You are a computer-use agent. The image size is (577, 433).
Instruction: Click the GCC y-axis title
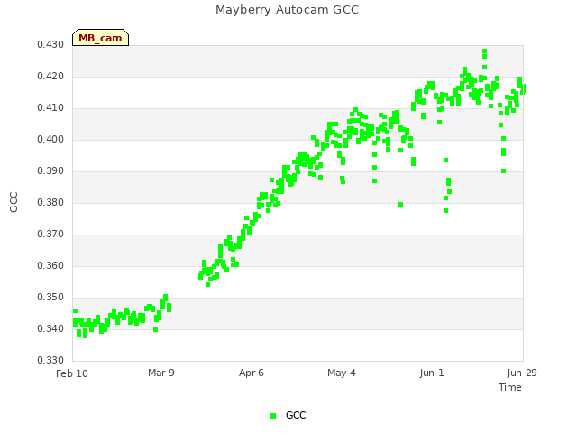coord(14,202)
